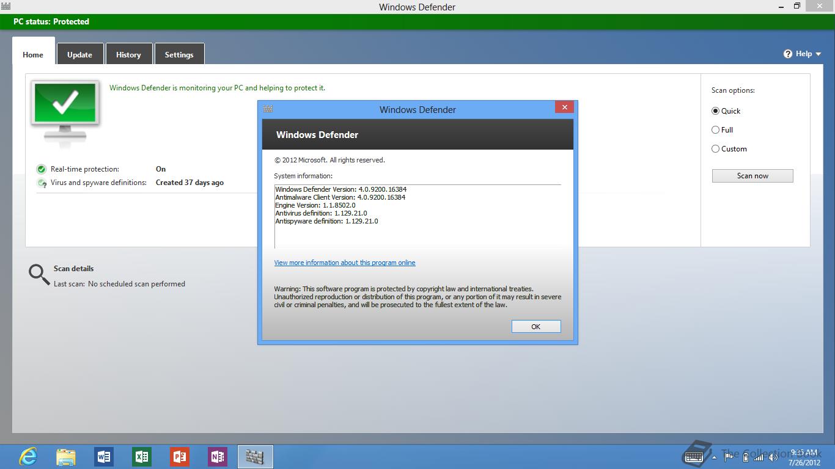
Task: Click the Help question mark icon
Action: (x=788, y=54)
